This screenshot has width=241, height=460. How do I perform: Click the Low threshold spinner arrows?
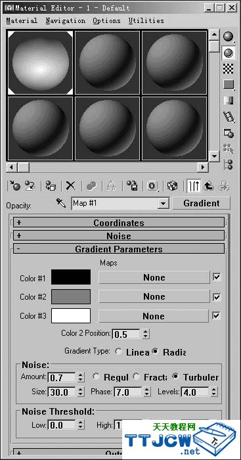(81, 425)
